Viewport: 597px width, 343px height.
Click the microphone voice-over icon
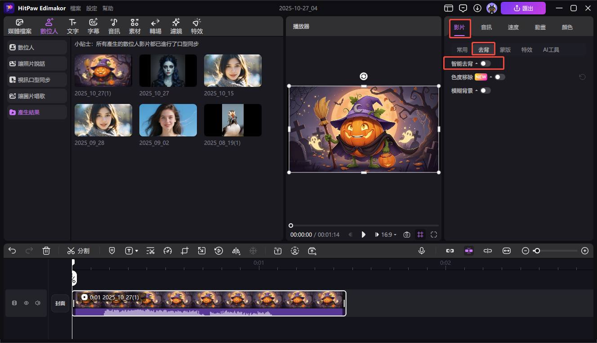[x=422, y=251]
